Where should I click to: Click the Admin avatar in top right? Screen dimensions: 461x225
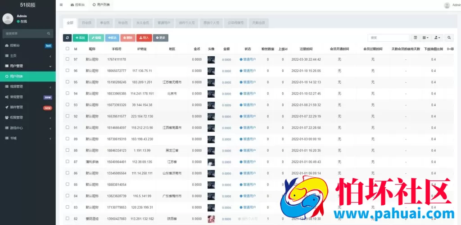click(447, 5)
